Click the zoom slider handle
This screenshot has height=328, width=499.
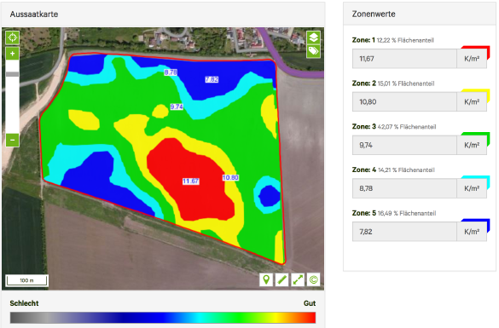(13, 74)
